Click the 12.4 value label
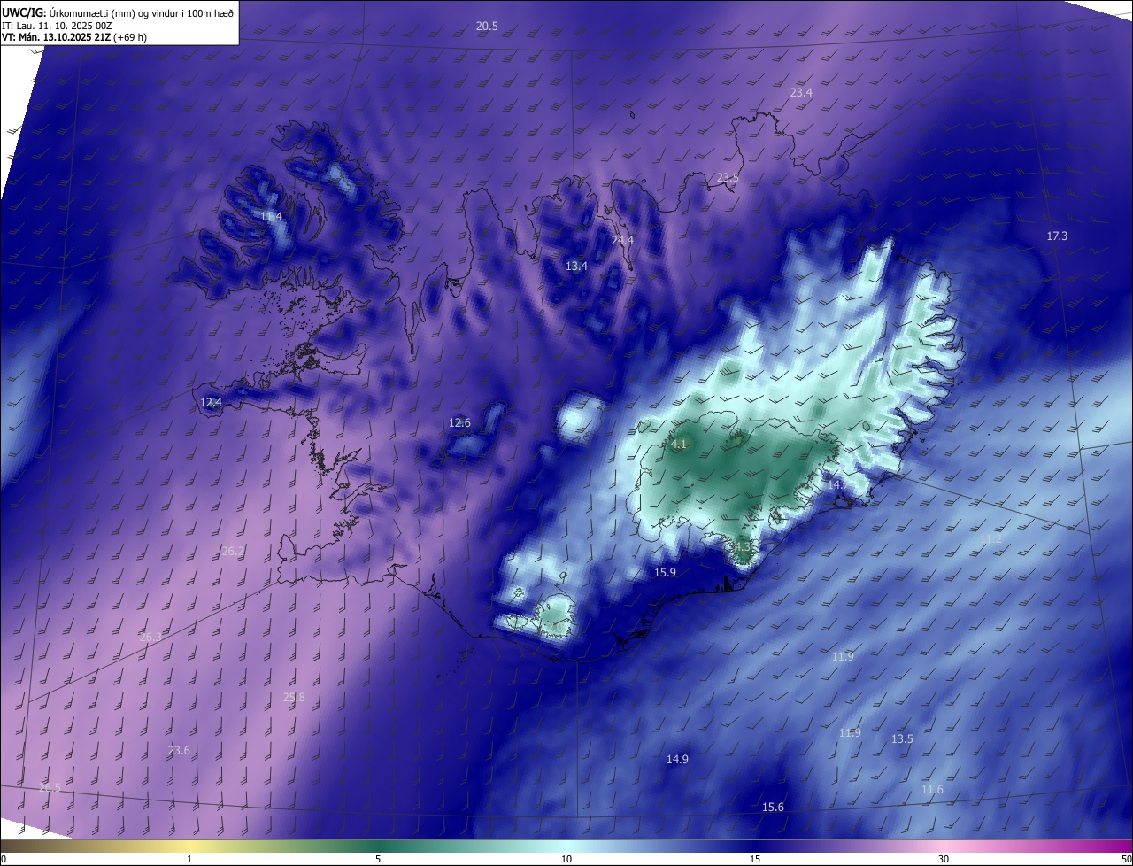1133x866 pixels. click(x=211, y=403)
